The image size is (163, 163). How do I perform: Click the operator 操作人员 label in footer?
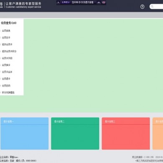pos(20,160)
